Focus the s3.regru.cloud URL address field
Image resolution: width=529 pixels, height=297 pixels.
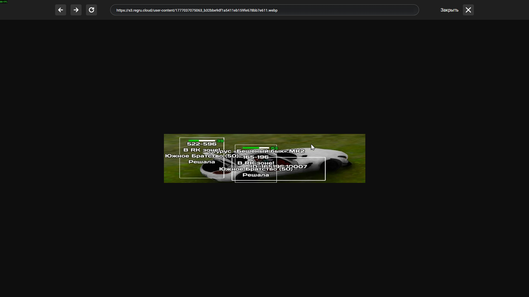[264, 10]
